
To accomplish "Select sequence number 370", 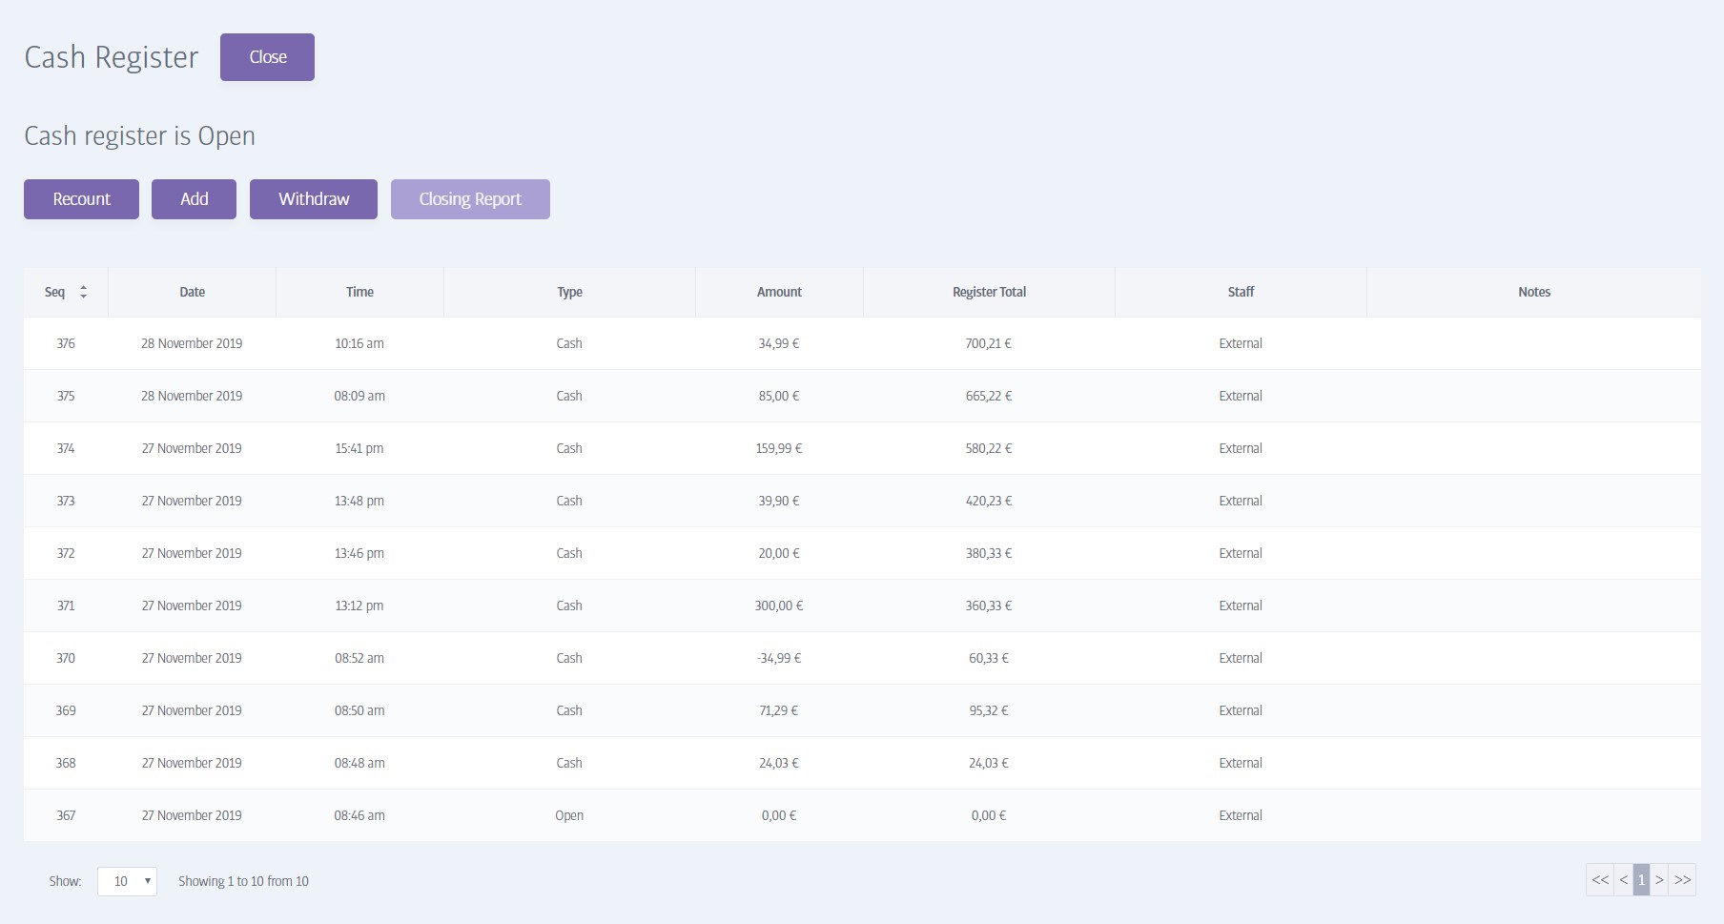I will pyautogui.click(x=66, y=658).
